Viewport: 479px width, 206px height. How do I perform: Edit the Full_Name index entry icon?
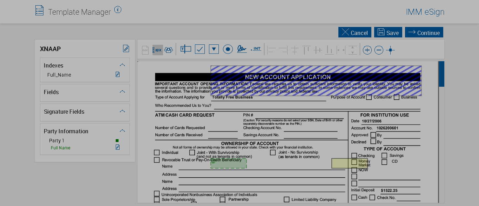click(118, 74)
